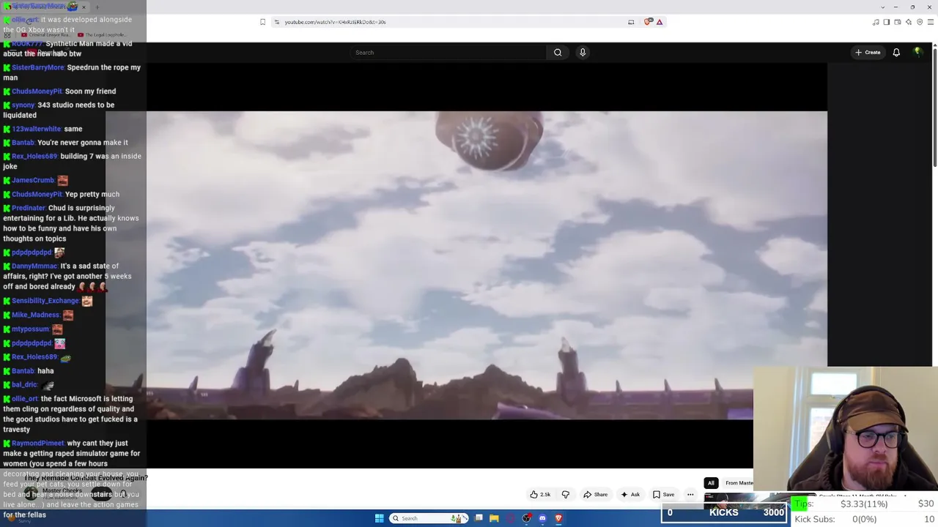Open Discord from the taskbar
This screenshot has height=527, width=938.
tap(542, 518)
